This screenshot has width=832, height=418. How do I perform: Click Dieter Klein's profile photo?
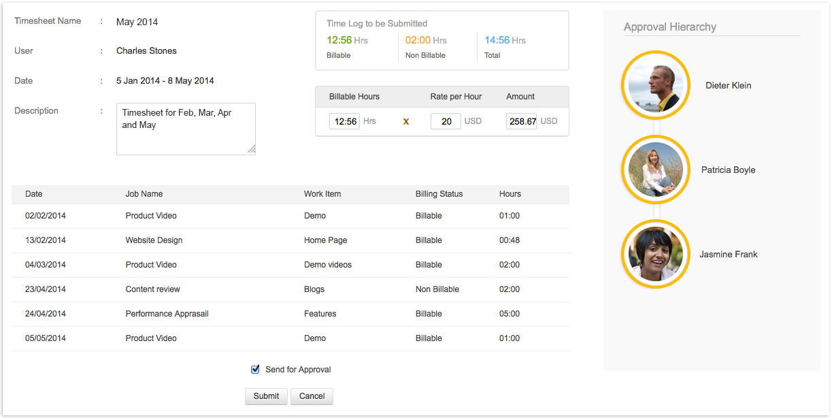coord(655,86)
